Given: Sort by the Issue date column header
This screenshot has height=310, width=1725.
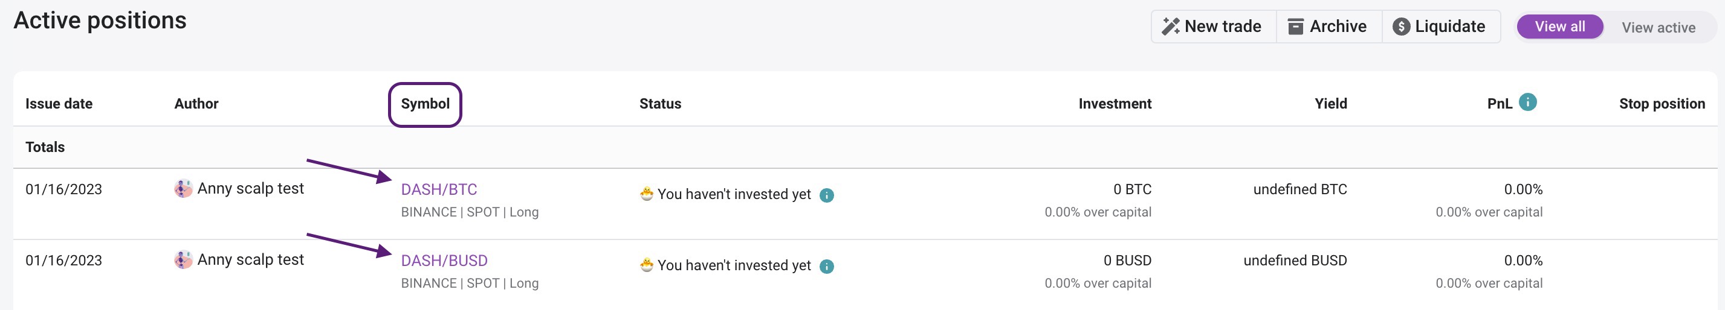Looking at the screenshot, I should (59, 104).
